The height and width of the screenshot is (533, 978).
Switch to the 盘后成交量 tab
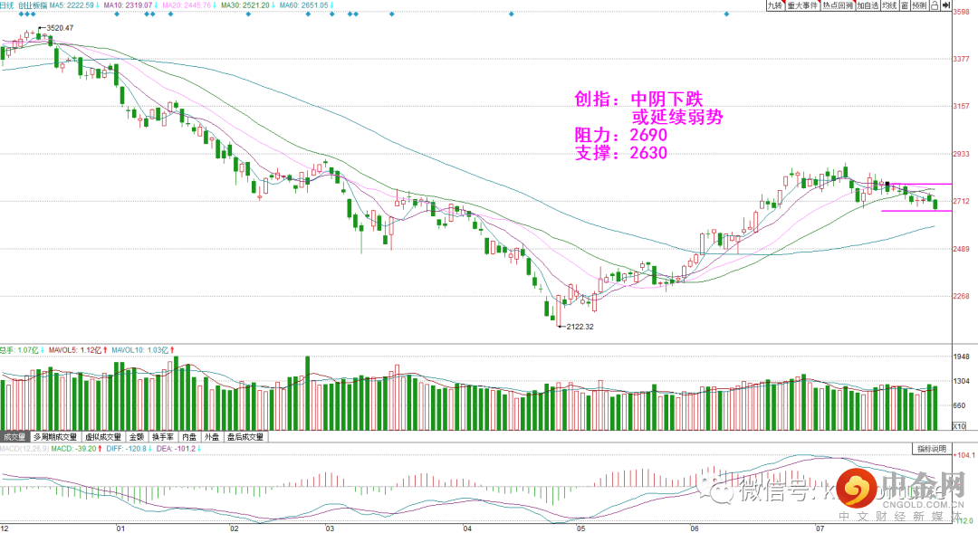(x=245, y=437)
